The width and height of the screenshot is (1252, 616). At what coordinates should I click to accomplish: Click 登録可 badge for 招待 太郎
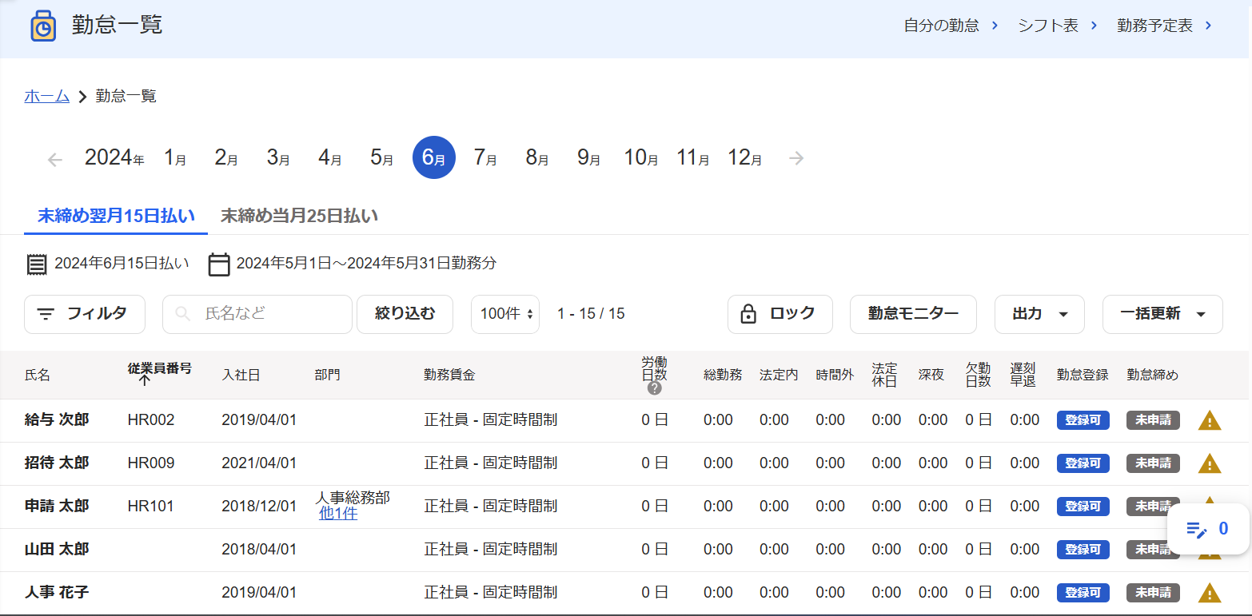click(1083, 463)
